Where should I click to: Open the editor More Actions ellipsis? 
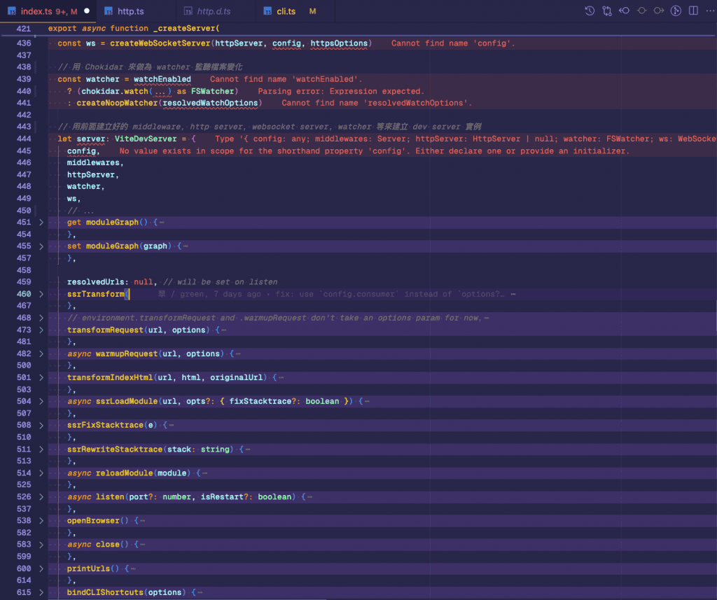(709, 11)
